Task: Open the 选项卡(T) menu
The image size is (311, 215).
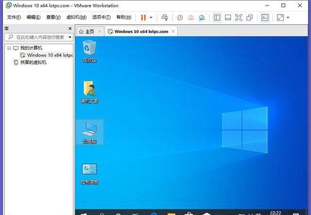Action: (x=102, y=17)
